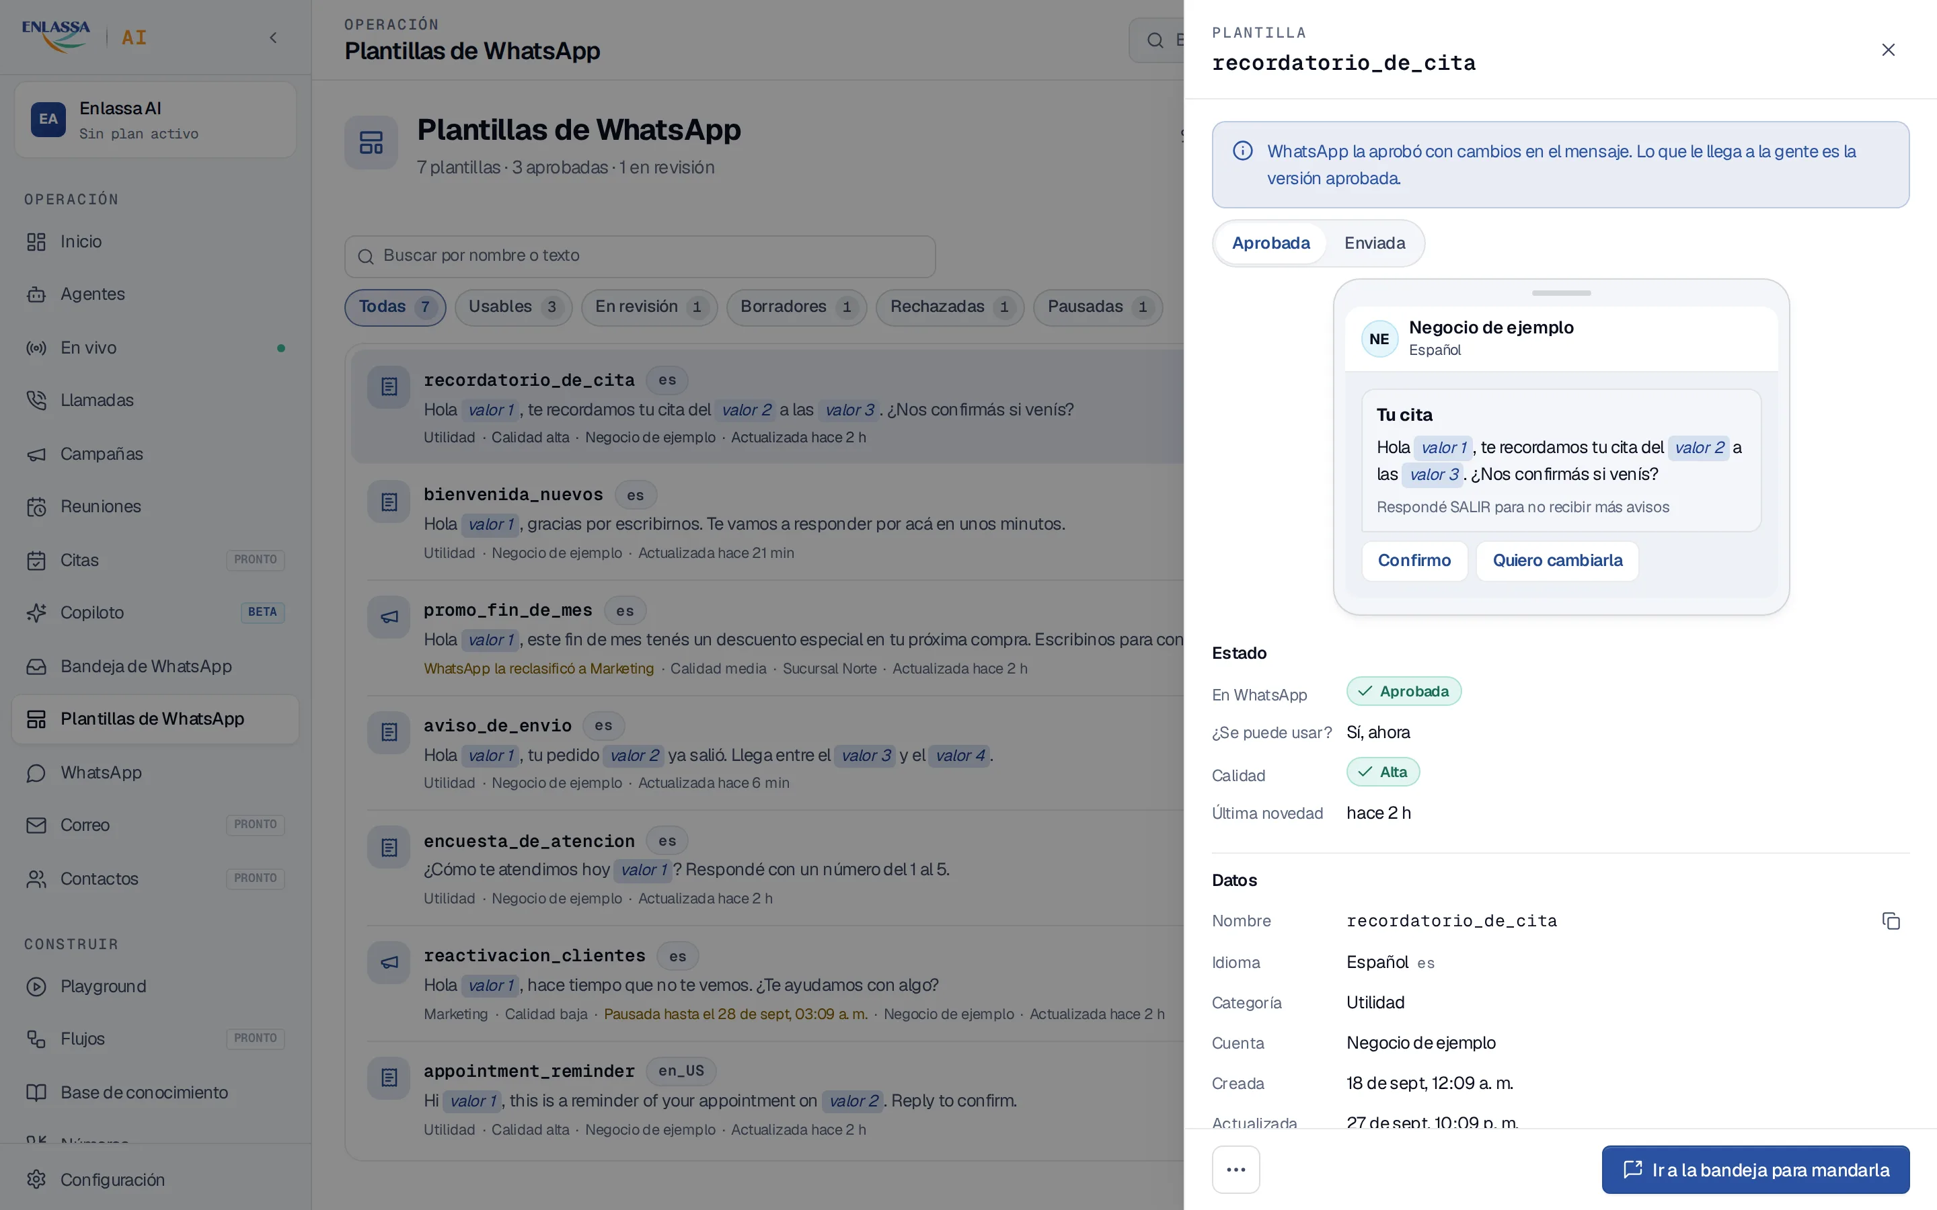The height and width of the screenshot is (1210, 1937).
Task: Tap the Quiero cambiarla preview button
Action: [x=1557, y=560]
